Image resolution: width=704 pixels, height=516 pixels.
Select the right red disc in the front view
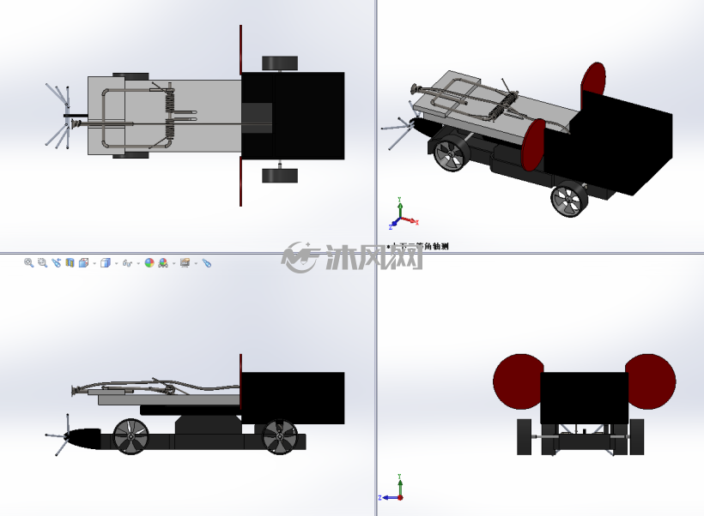coord(652,381)
